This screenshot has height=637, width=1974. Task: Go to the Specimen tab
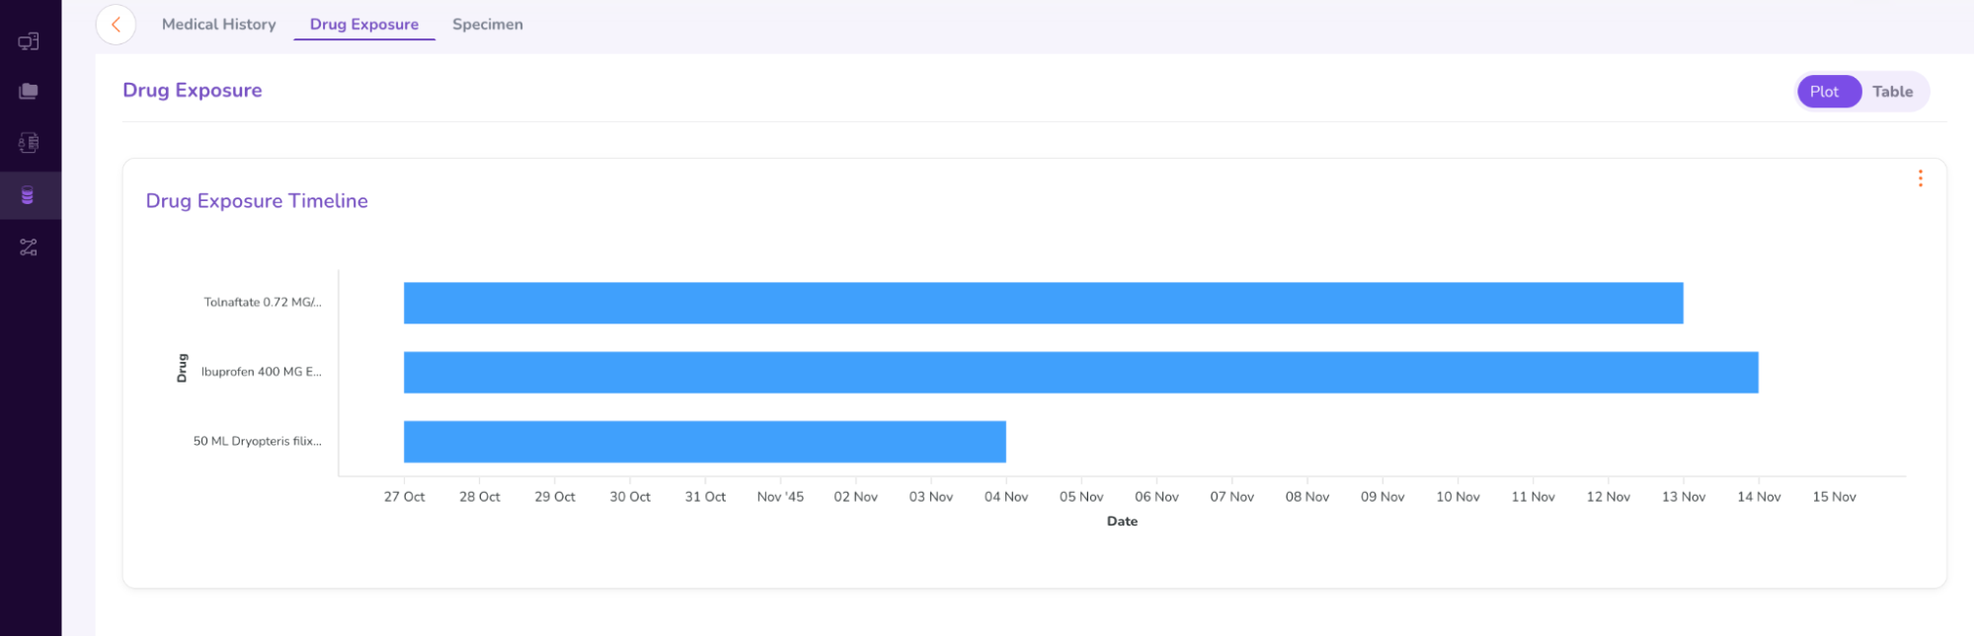[487, 25]
